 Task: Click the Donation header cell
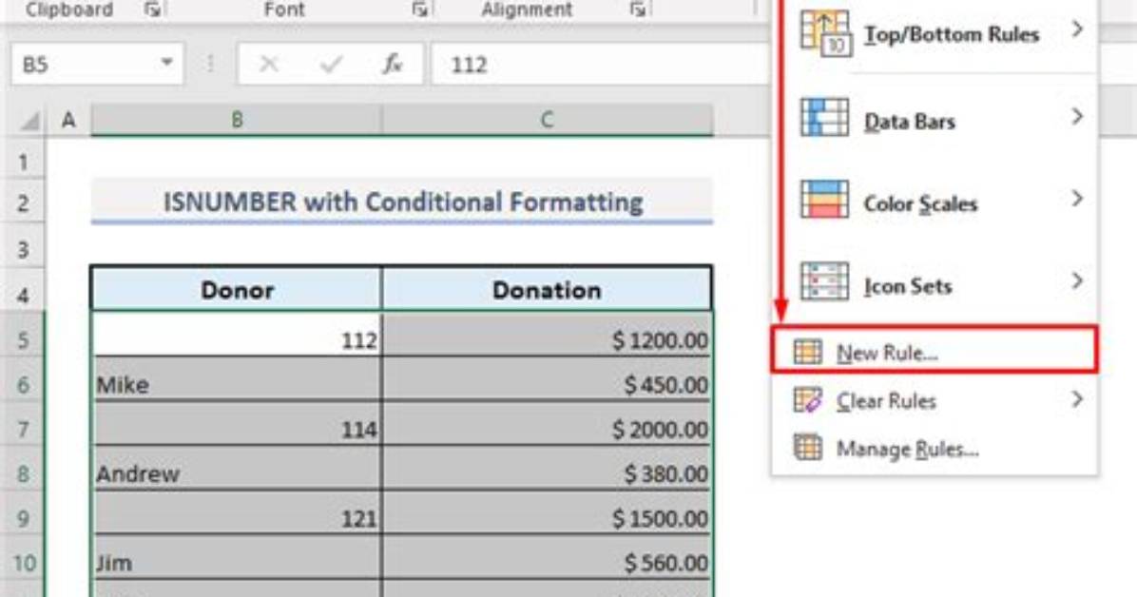[548, 289]
